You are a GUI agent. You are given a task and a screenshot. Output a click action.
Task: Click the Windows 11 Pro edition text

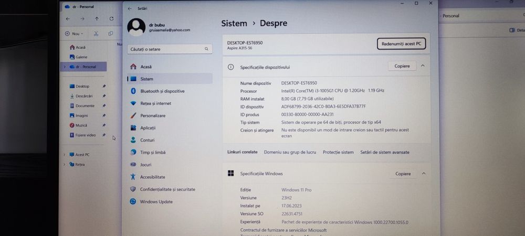coord(297,190)
